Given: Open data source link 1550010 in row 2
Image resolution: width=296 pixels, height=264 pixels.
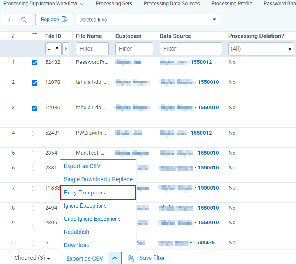Looking at the screenshot, I should click(208, 82).
